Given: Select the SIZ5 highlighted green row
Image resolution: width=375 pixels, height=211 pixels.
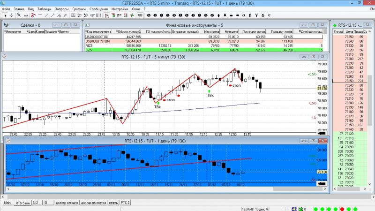Looking at the screenshot, I should (204, 50).
